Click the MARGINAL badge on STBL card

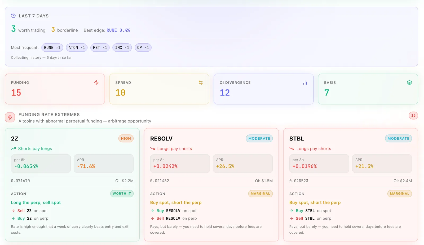pos(399,194)
